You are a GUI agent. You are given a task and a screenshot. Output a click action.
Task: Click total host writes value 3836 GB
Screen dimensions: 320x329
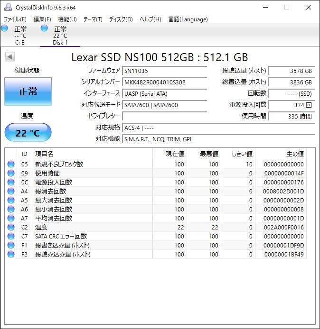point(292,82)
